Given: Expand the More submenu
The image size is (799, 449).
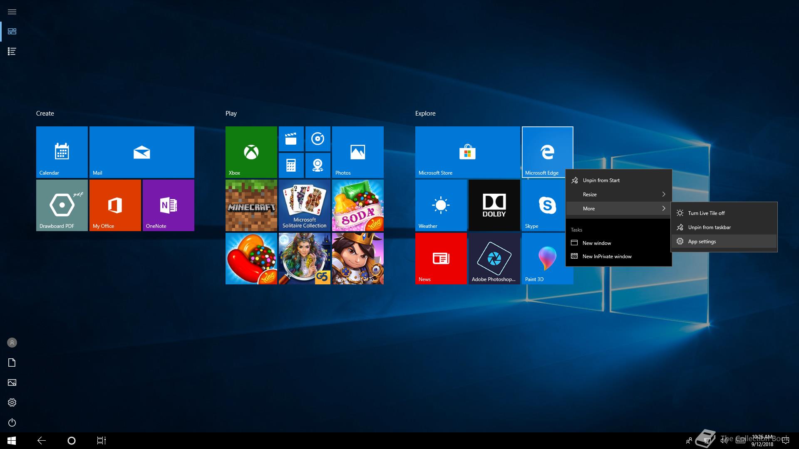Looking at the screenshot, I should tap(619, 209).
